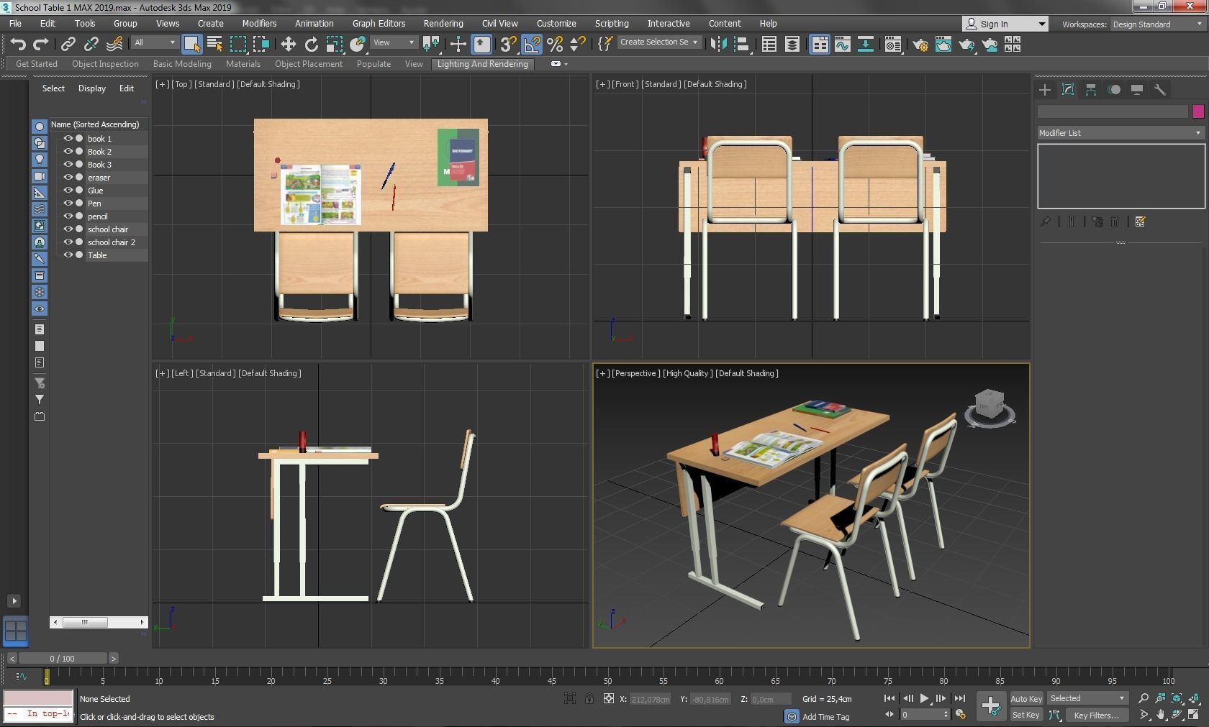This screenshot has height=727, width=1209.
Task: Open the Create Selection Set dropdown
Action: [x=659, y=42]
